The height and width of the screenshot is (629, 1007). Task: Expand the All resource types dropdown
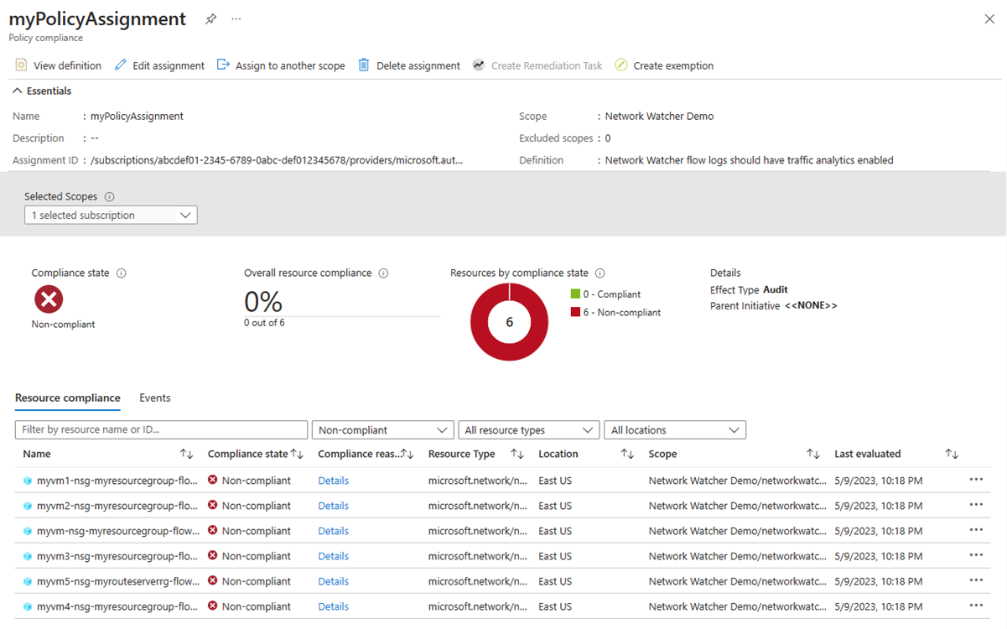tap(528, 430)
